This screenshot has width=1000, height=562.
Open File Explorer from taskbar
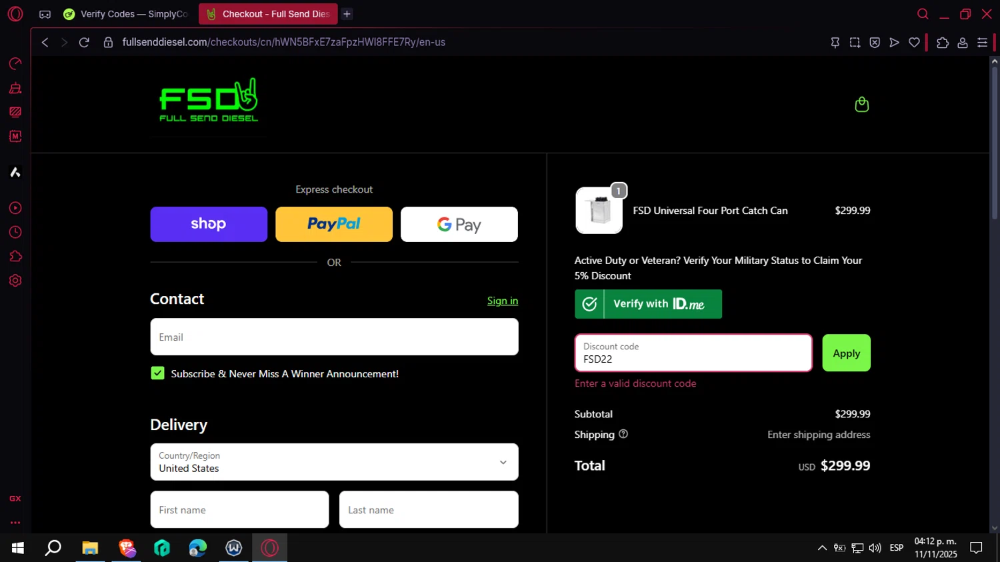(90, 548)
